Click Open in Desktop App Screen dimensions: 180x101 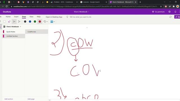(x=54, y=17)
